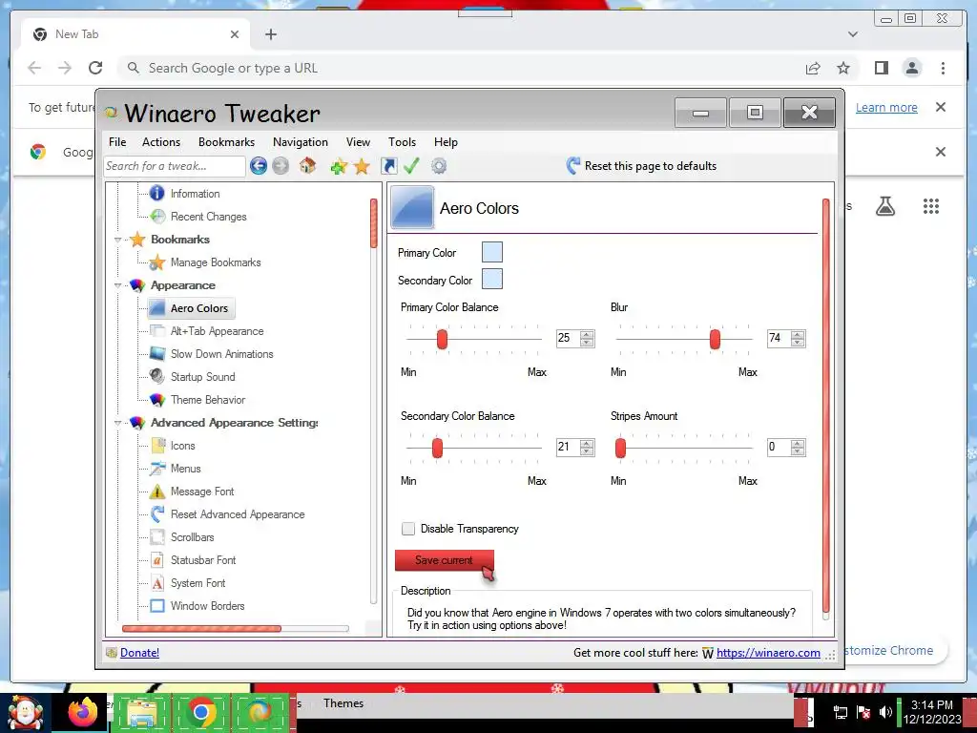Image resolution: width=977 pixels, height=733 pixels.
Task: Add bookmark using the green plus star icon
Action: point(339,166)
